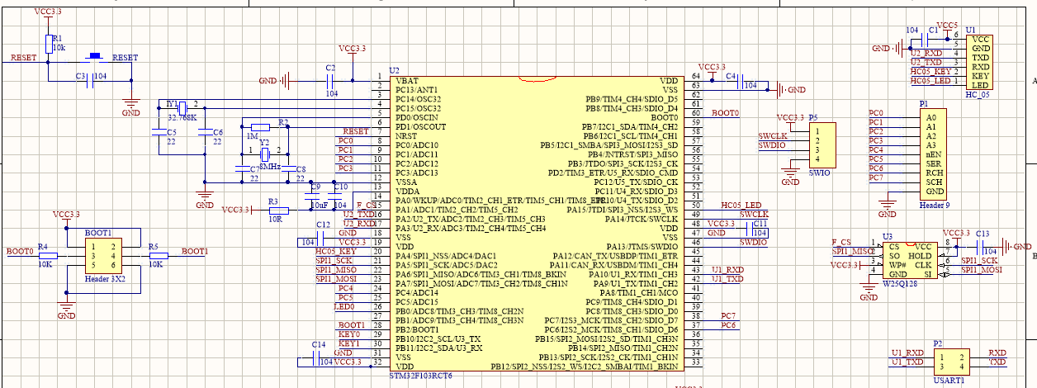1037x388 pixels.
Task: Select the BOOT1 Header 3X2 component body
Action: coord(103,255)
